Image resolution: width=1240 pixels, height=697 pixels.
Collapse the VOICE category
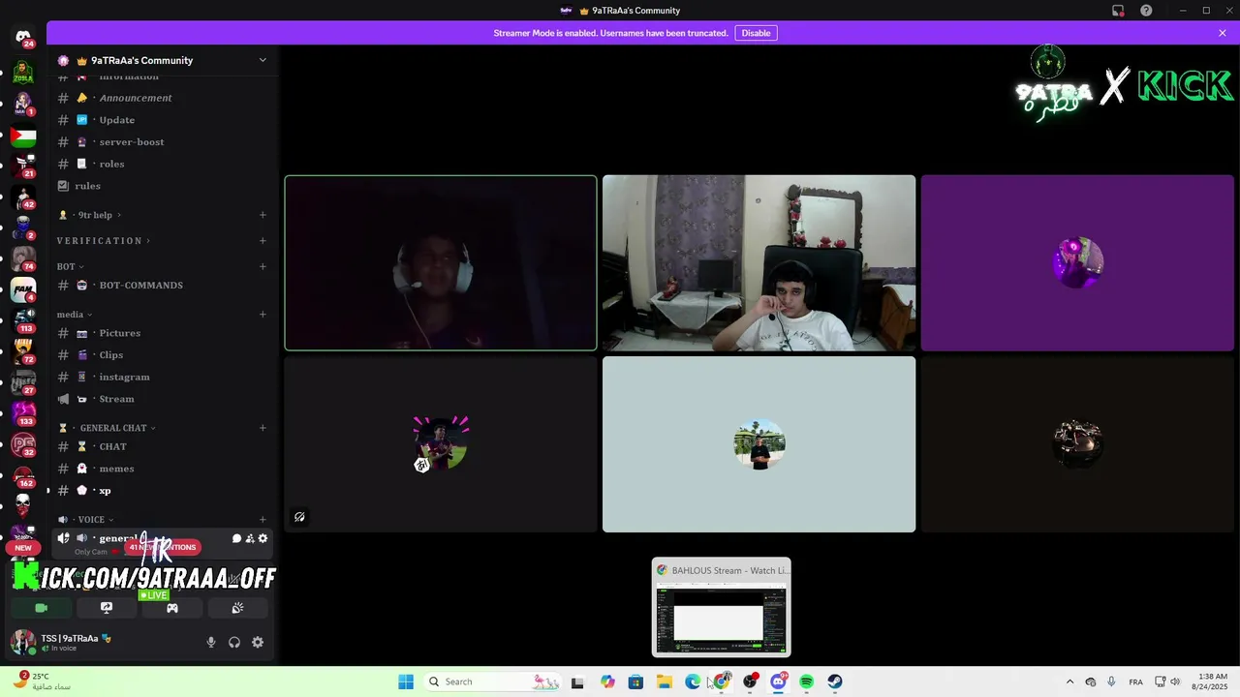pos(85,520)
